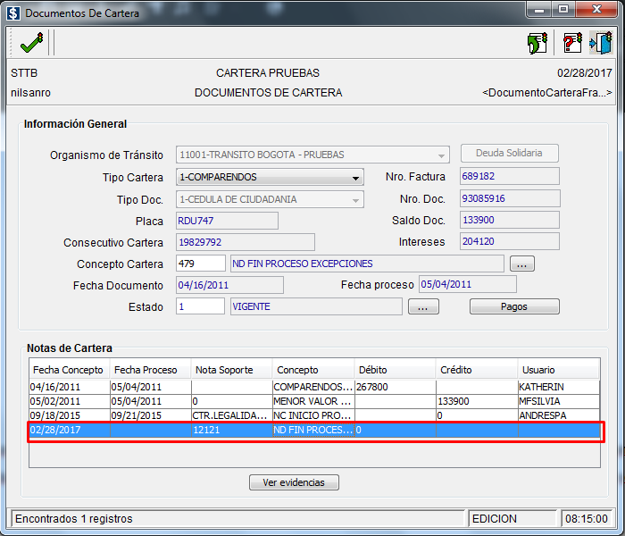625x536 pixels.
Task: Click the Débito column header
Action: (x=395, y=369)
